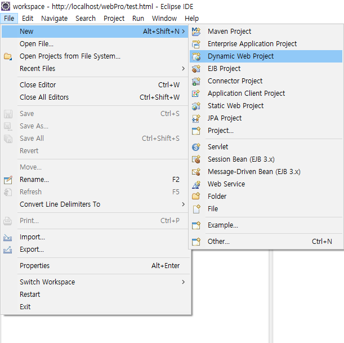
Task: Expand Convert Line Delimiters To submenu
Action: (x=183, y=204)
